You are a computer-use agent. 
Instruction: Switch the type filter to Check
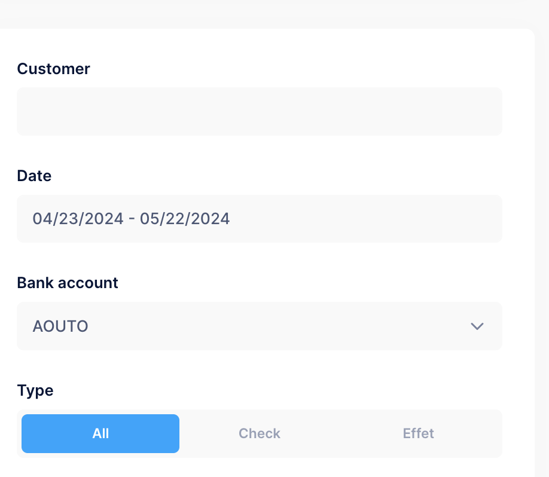coord(259,433)
